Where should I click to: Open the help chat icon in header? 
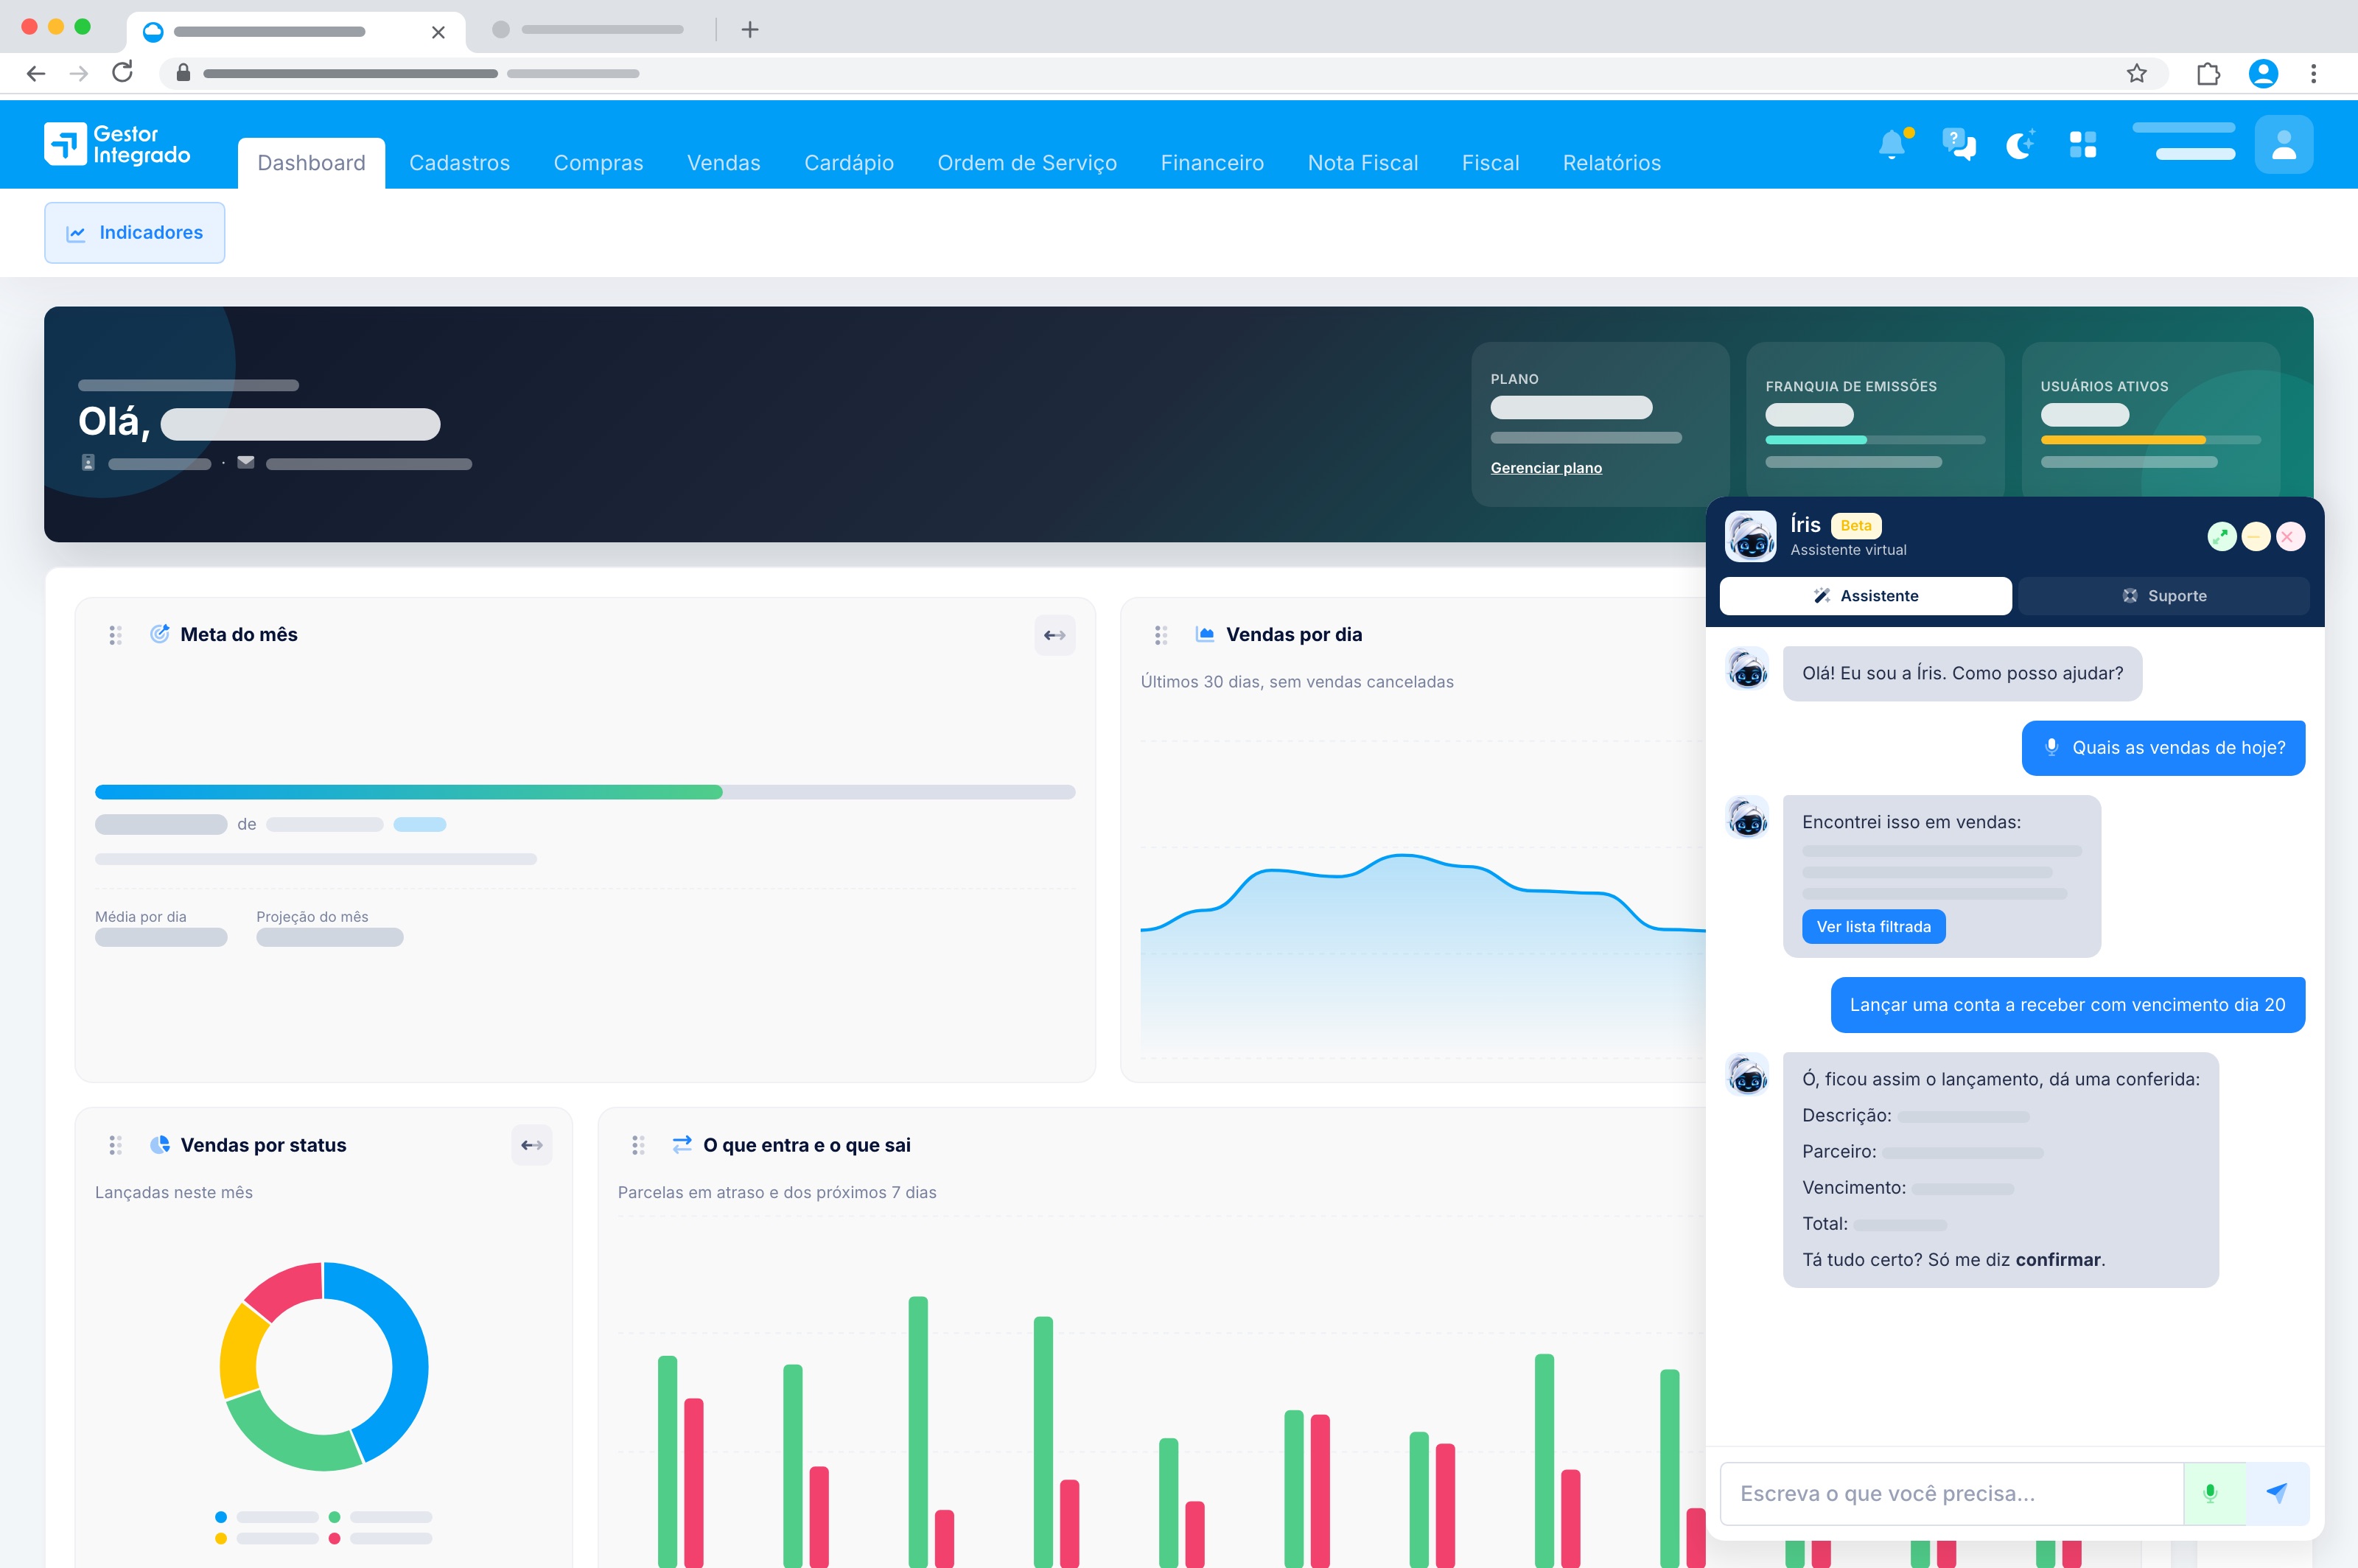coord(1958,145)
